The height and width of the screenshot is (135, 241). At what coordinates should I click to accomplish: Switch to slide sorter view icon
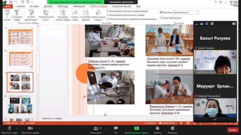[x=188, y=123]
